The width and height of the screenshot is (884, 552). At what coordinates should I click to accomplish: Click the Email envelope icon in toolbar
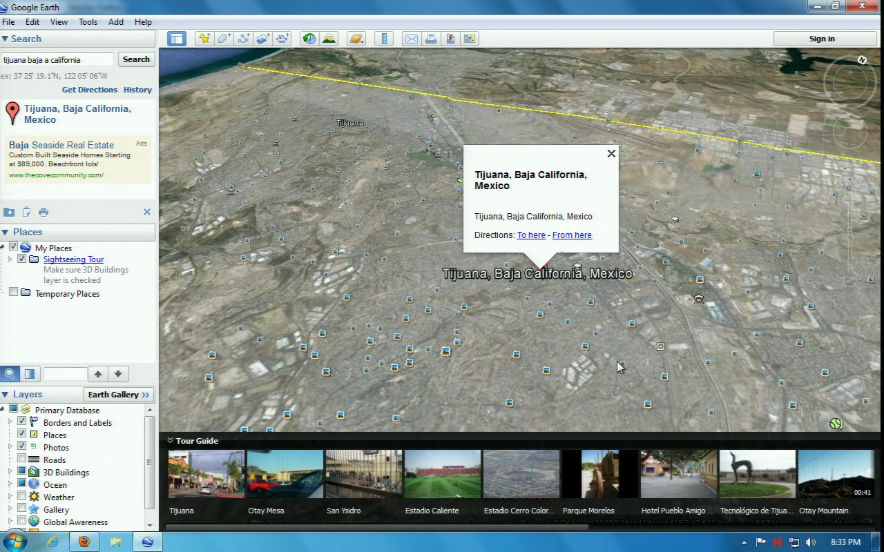[412, 39]
